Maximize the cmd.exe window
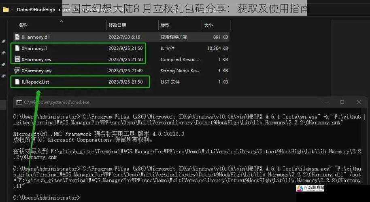 coord(342,102)
